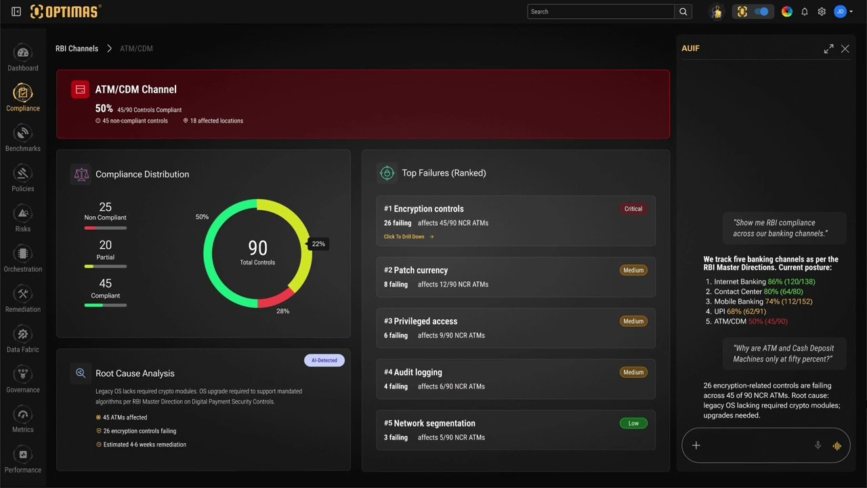Activate the microphone in chat input
Image resolution: width=867 pixels, height=488 pixels.
[818, 445]
